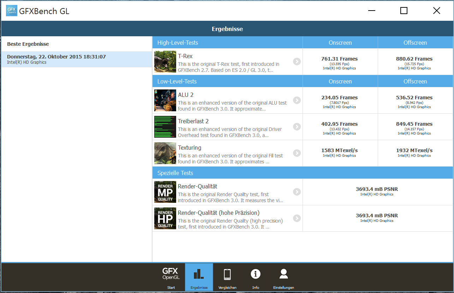Click Offscreen column header in Low-Level-Tests
Image resolution: width=454 pixels, height=293 pixels.
(x=415, y=81)
